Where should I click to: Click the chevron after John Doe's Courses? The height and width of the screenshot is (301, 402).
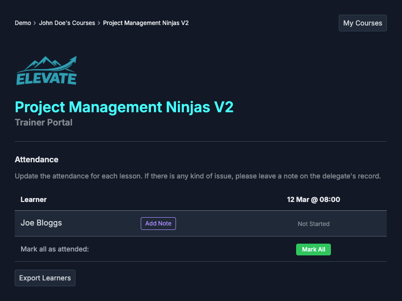point(99,23)
